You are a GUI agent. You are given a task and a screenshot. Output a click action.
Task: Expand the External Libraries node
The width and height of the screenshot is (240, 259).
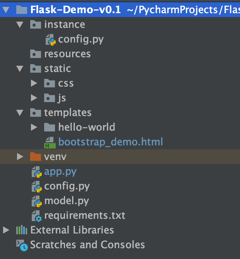tap(6, 230)
